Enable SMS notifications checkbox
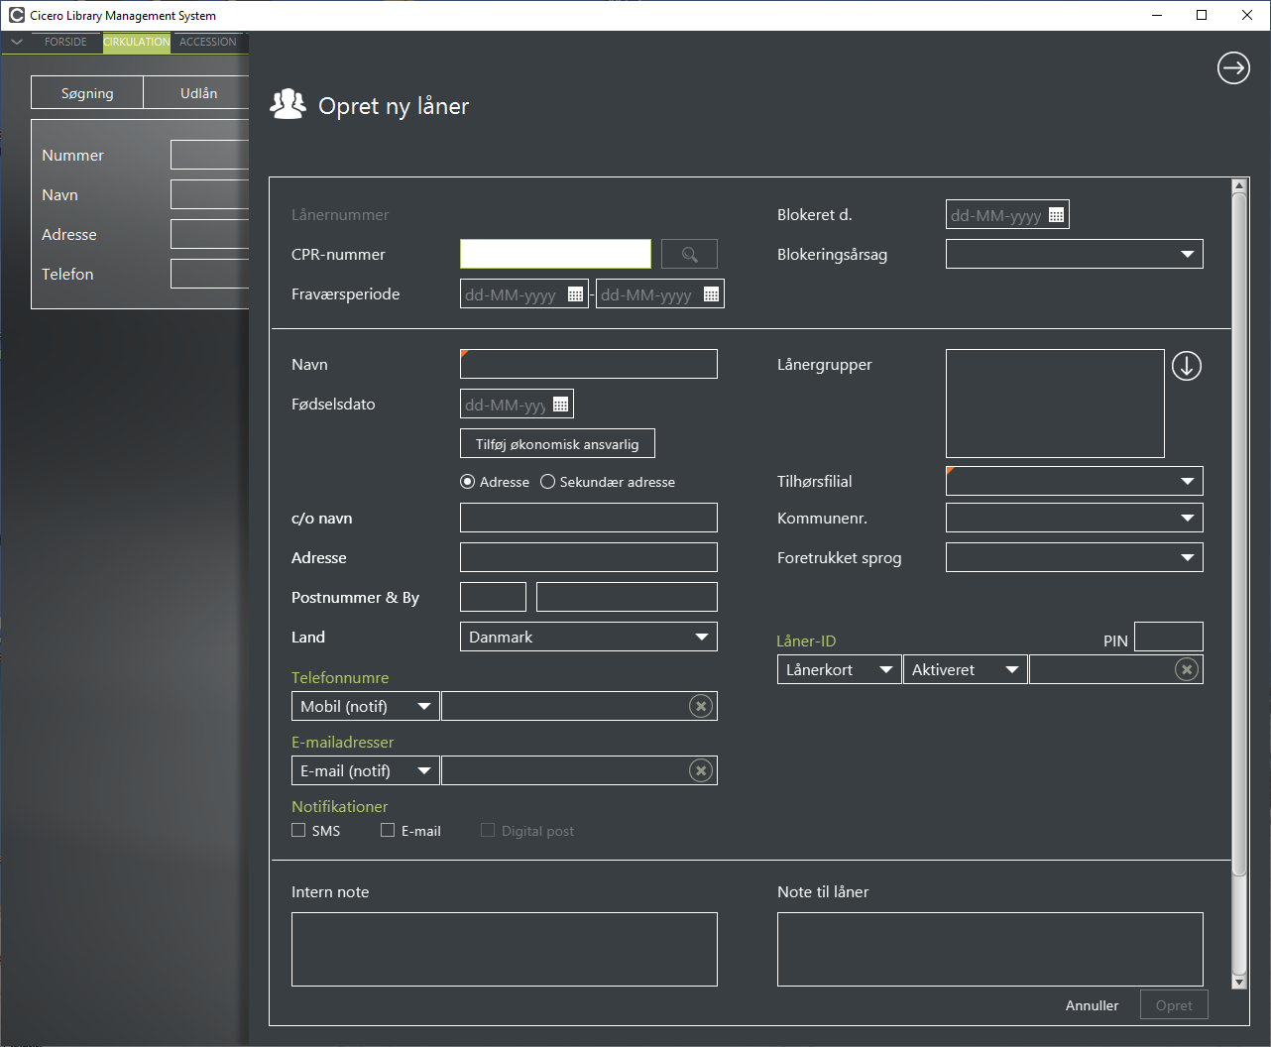Image resolution: width=1271 pixels, height=1047 pixels. 298,831
